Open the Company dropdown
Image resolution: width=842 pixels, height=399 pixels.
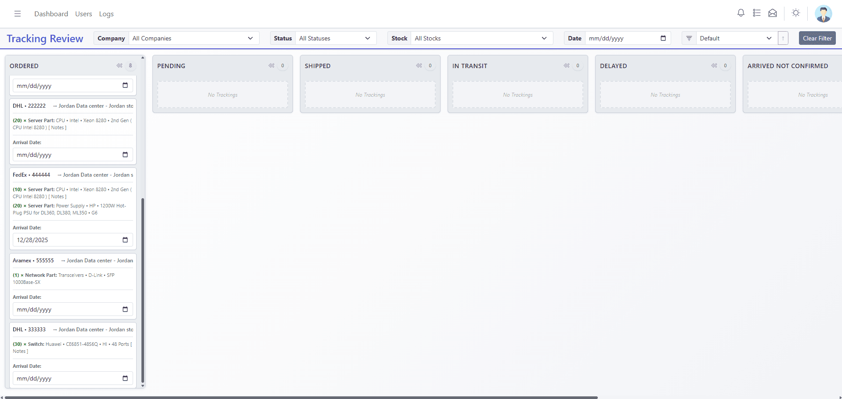pos(194,38)
